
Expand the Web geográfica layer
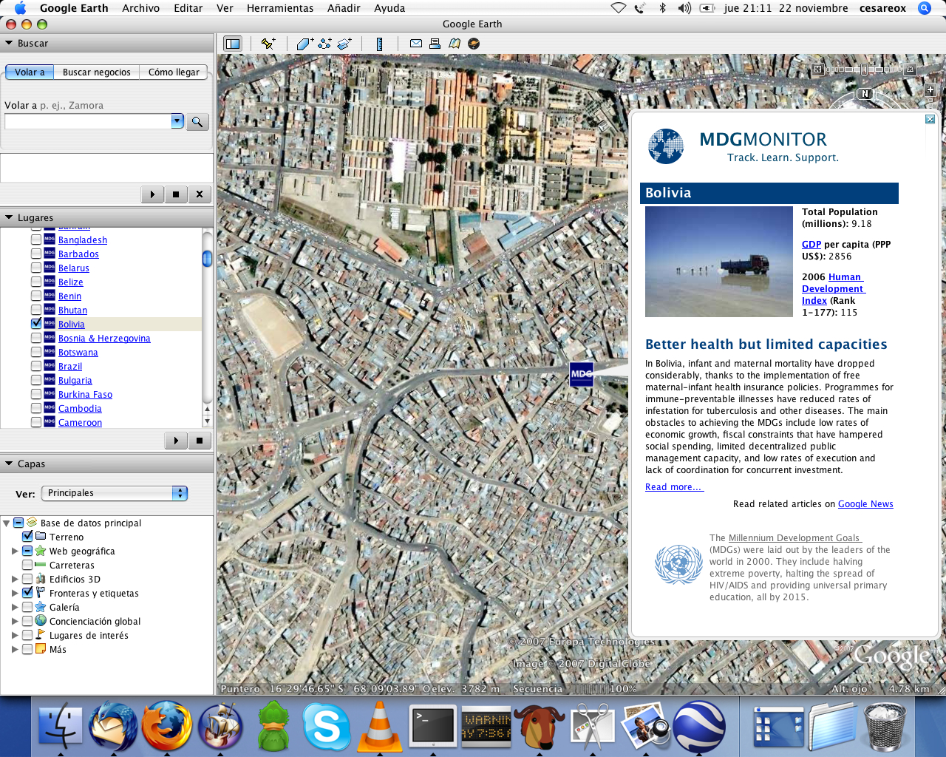15,551
